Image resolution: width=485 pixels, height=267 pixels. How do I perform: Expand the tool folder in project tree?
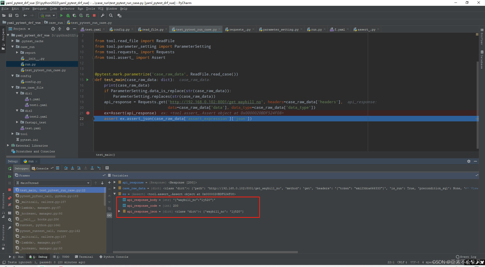[x=13, y=134]
